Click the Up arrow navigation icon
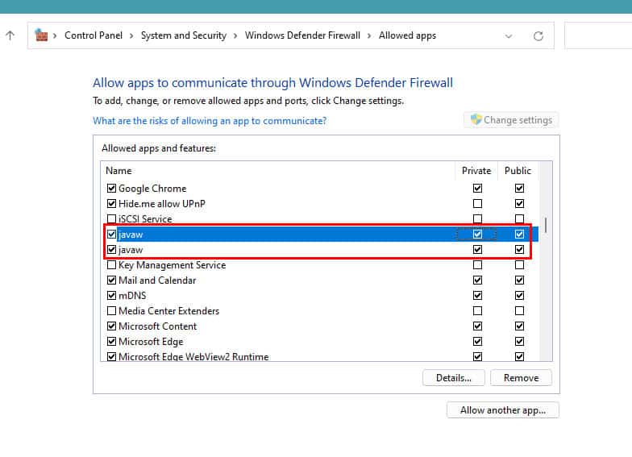Image resolution: width=632 pixels, height=457 pixels. point(10,35)
